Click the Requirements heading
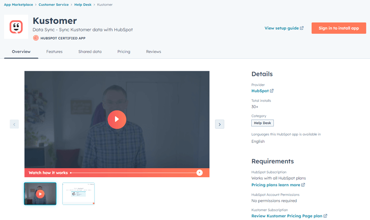The height and width of the screenshot is (220, 370). pos(273,161)
